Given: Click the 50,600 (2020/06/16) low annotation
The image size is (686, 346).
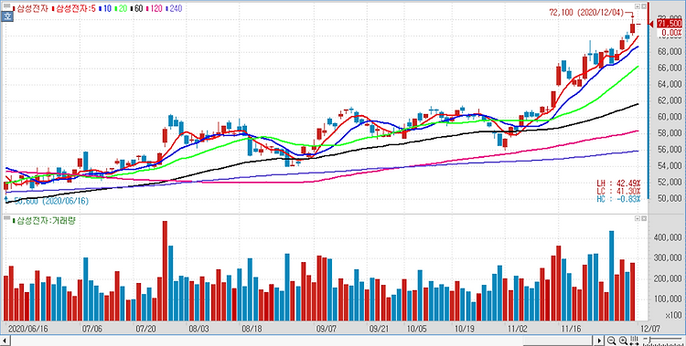Looking at the screenshot, I should point(51,201).
